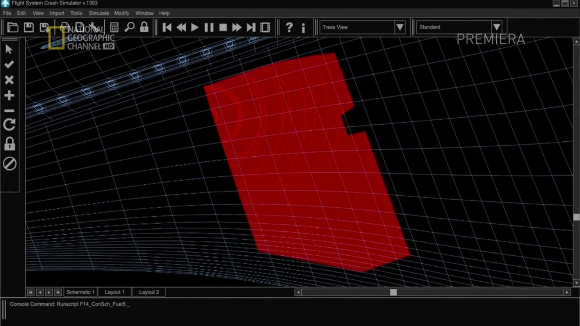Switch to the Layout 2 tab
Viewport: 580px width, 326px height.
149,292
